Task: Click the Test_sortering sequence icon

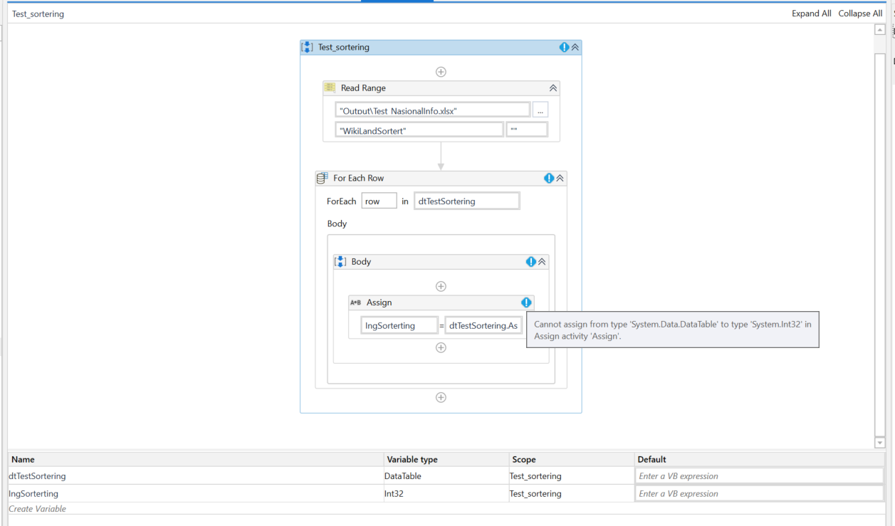Action: click(307, 47)
